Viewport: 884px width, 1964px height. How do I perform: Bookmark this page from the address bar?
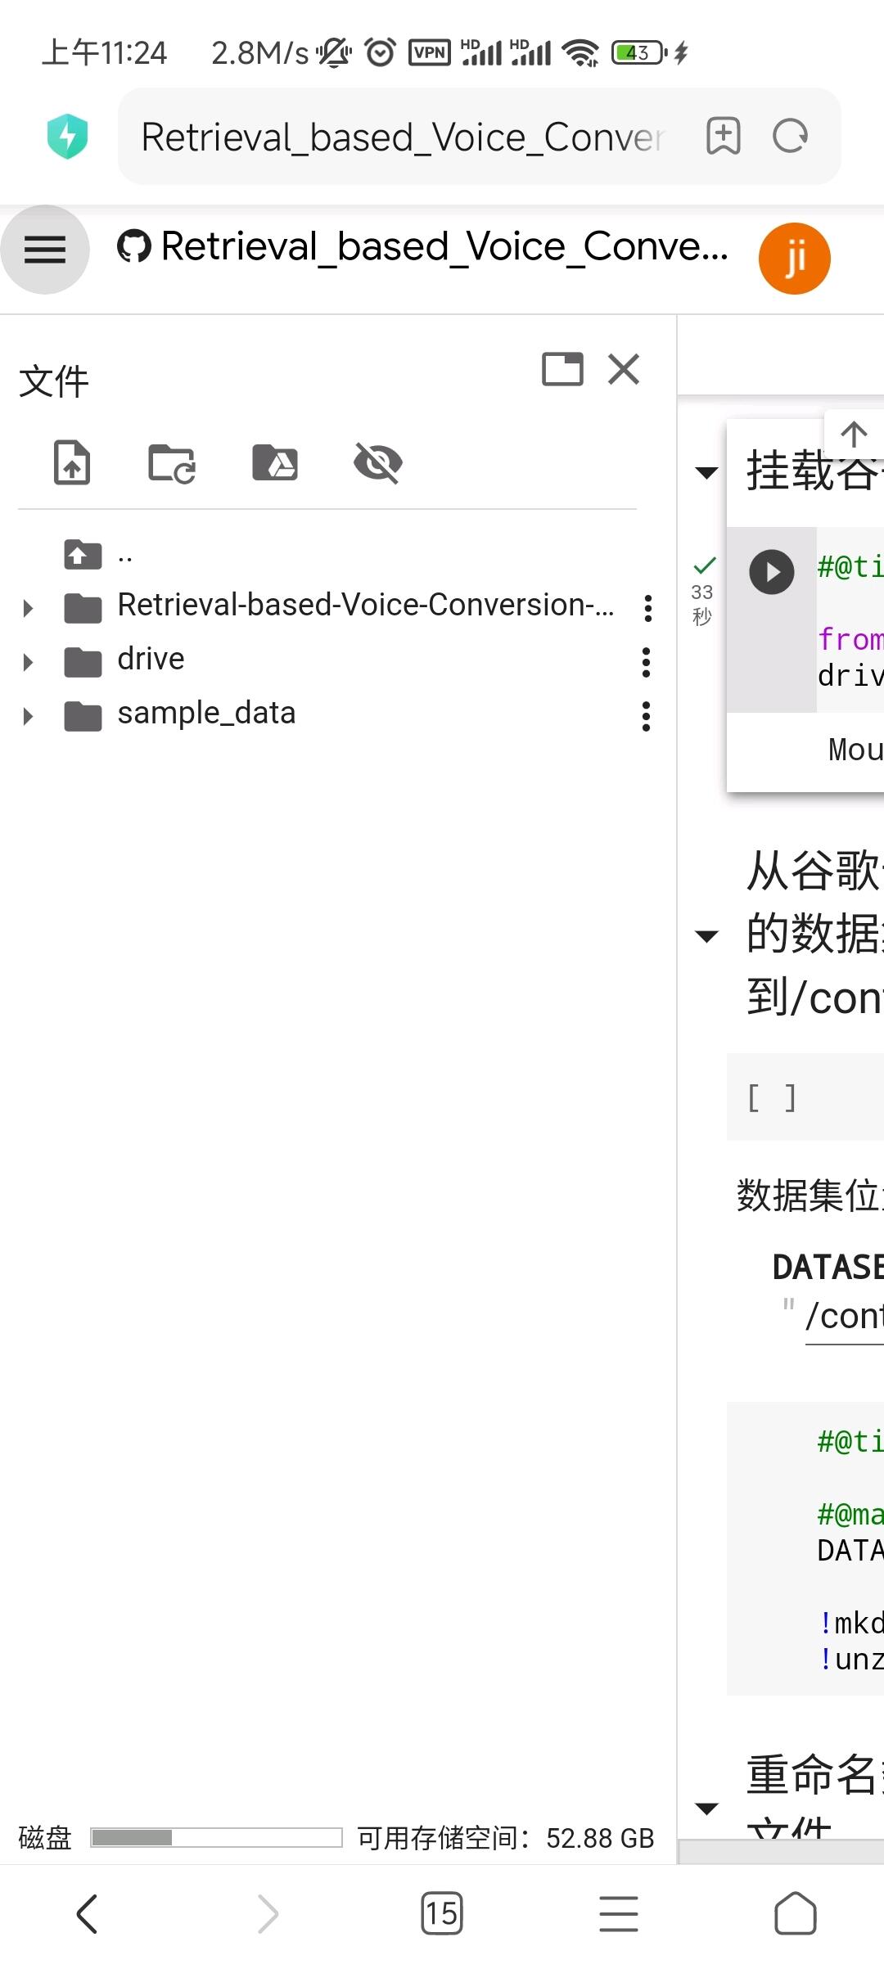tap(724, 136)
